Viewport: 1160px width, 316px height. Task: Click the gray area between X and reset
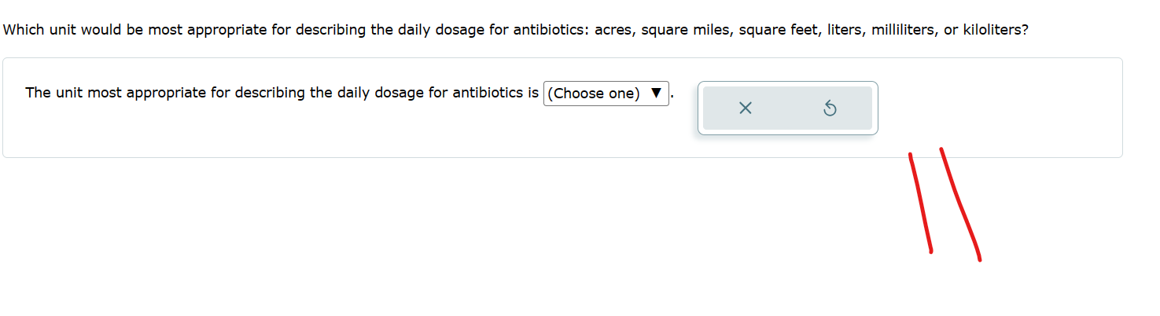(787, 108)
